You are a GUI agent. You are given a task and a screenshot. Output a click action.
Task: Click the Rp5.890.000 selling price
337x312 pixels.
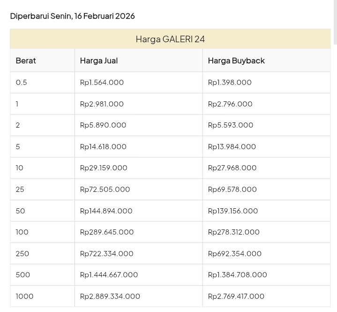point(103,125)
